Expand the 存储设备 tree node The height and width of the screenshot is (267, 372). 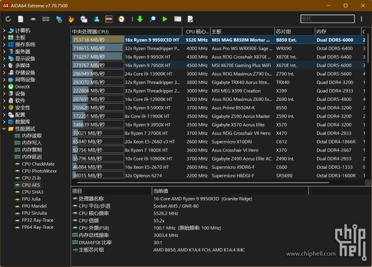pyautogui.click(x=4, y=72)
